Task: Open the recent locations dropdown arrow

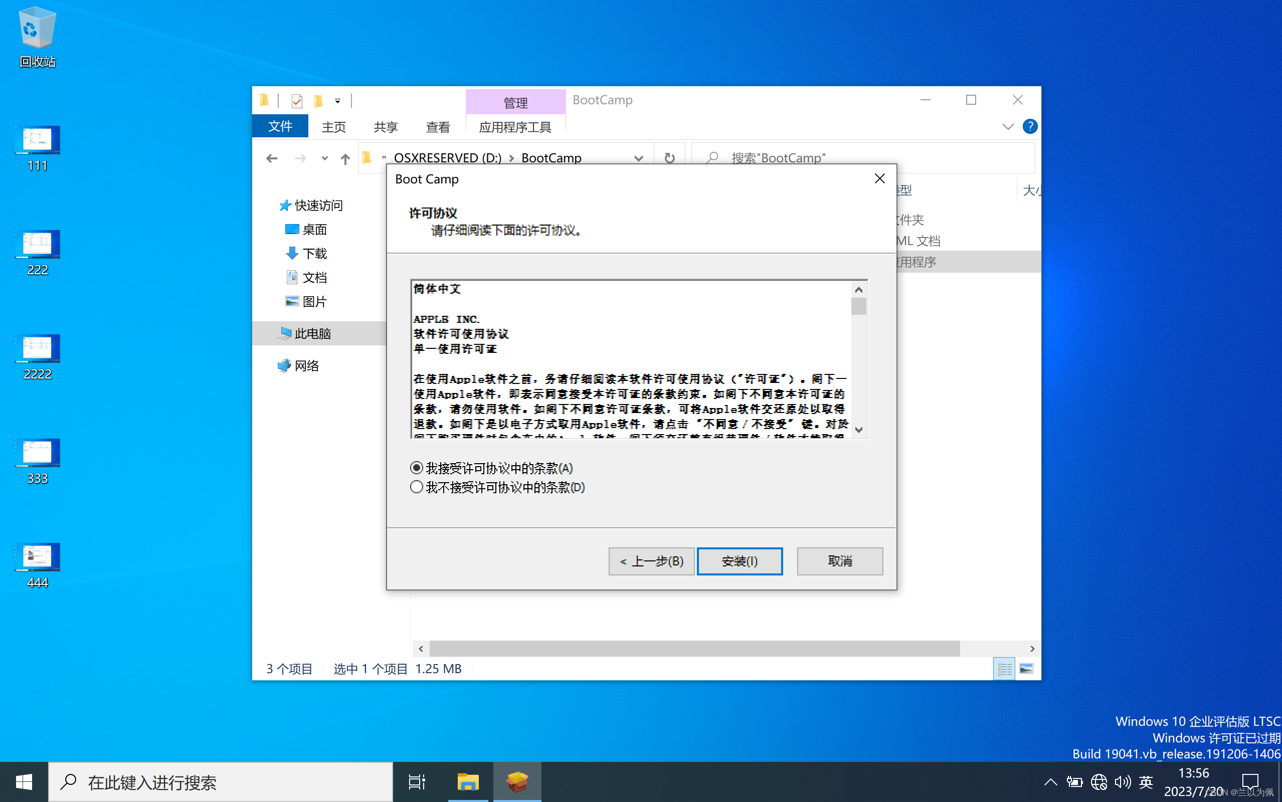Action: coord(324,158)
